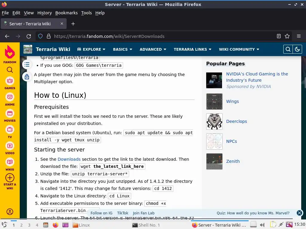306x229 pixels.
Task: Expand the Advanced dropdown
Action: click(153, 49)
